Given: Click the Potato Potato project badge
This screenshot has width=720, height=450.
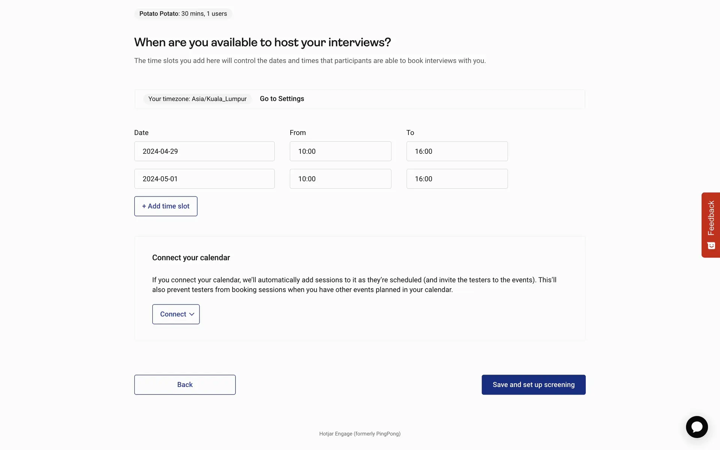Looking at the screenshot, I should pyautogui.click(x=183, y=14).
